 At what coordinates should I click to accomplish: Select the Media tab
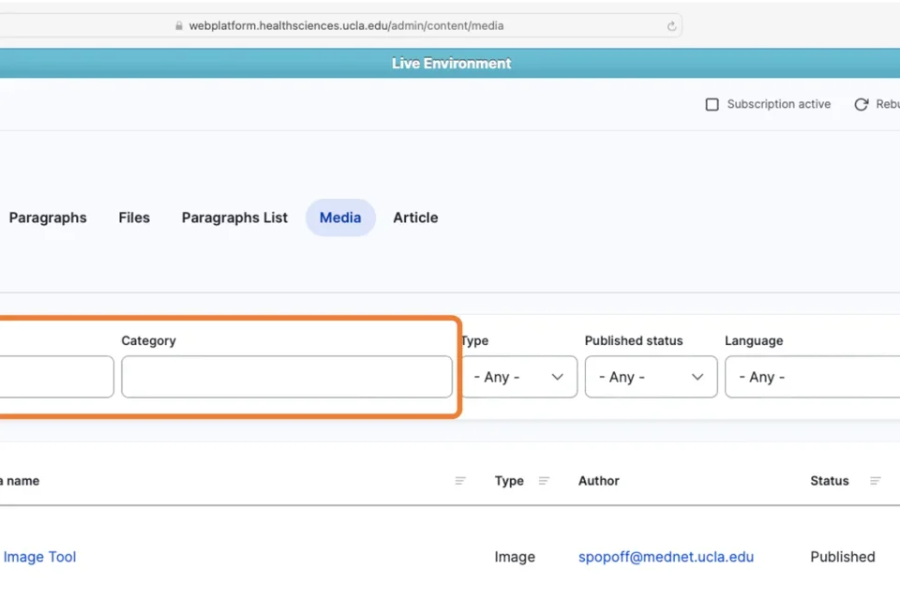340,217
